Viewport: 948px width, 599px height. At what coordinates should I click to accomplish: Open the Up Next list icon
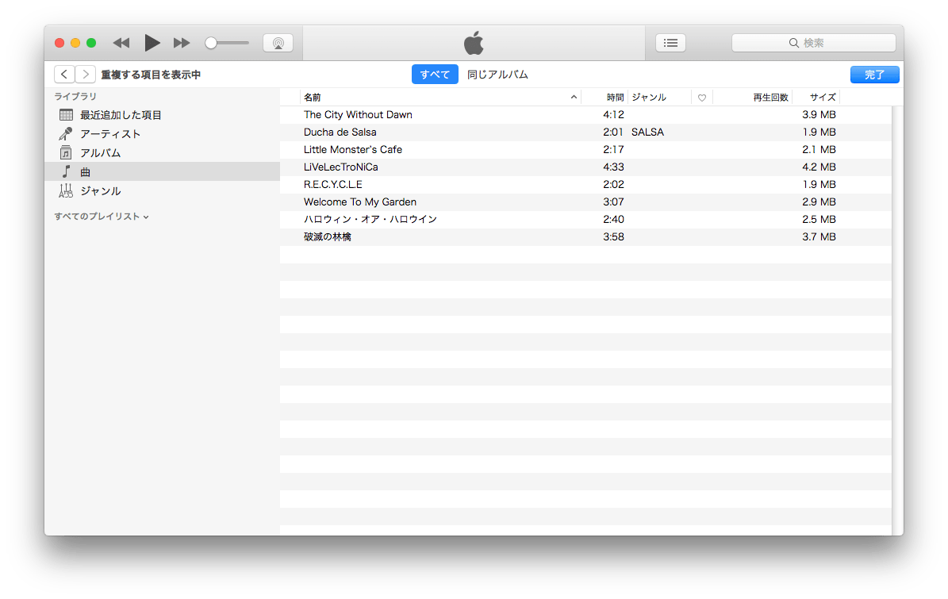click(x=670, y=43)
